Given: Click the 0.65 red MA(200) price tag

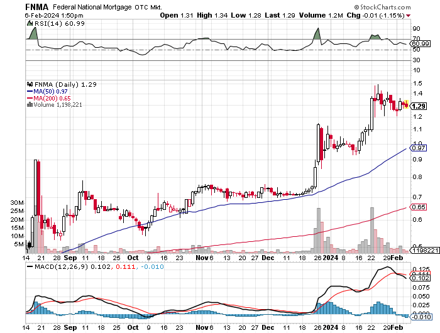Looking at the screenshot, I should pos(419,207).
